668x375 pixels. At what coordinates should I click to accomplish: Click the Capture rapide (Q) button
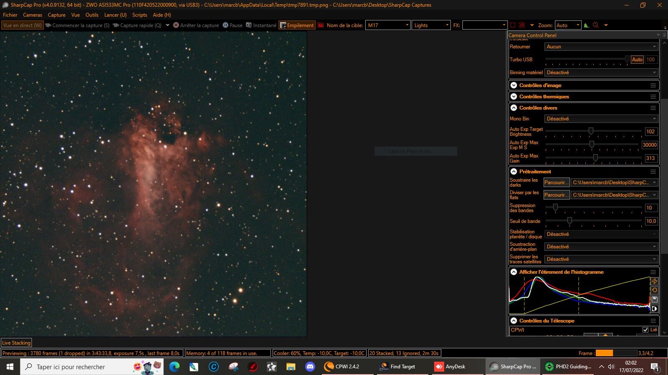coord(137,25)
